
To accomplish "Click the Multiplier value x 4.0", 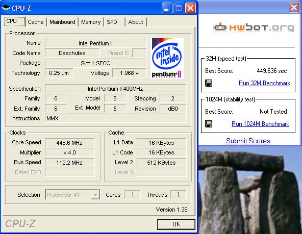I will point(69,152).
